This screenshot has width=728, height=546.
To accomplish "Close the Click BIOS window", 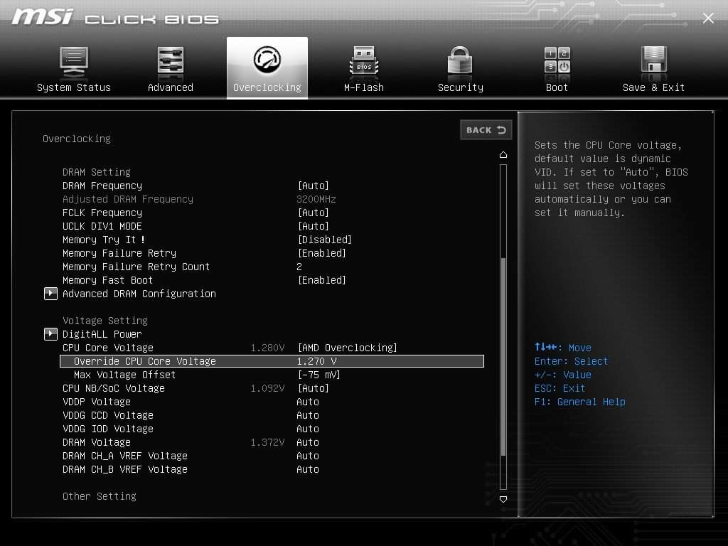I will tap(708, 18).
